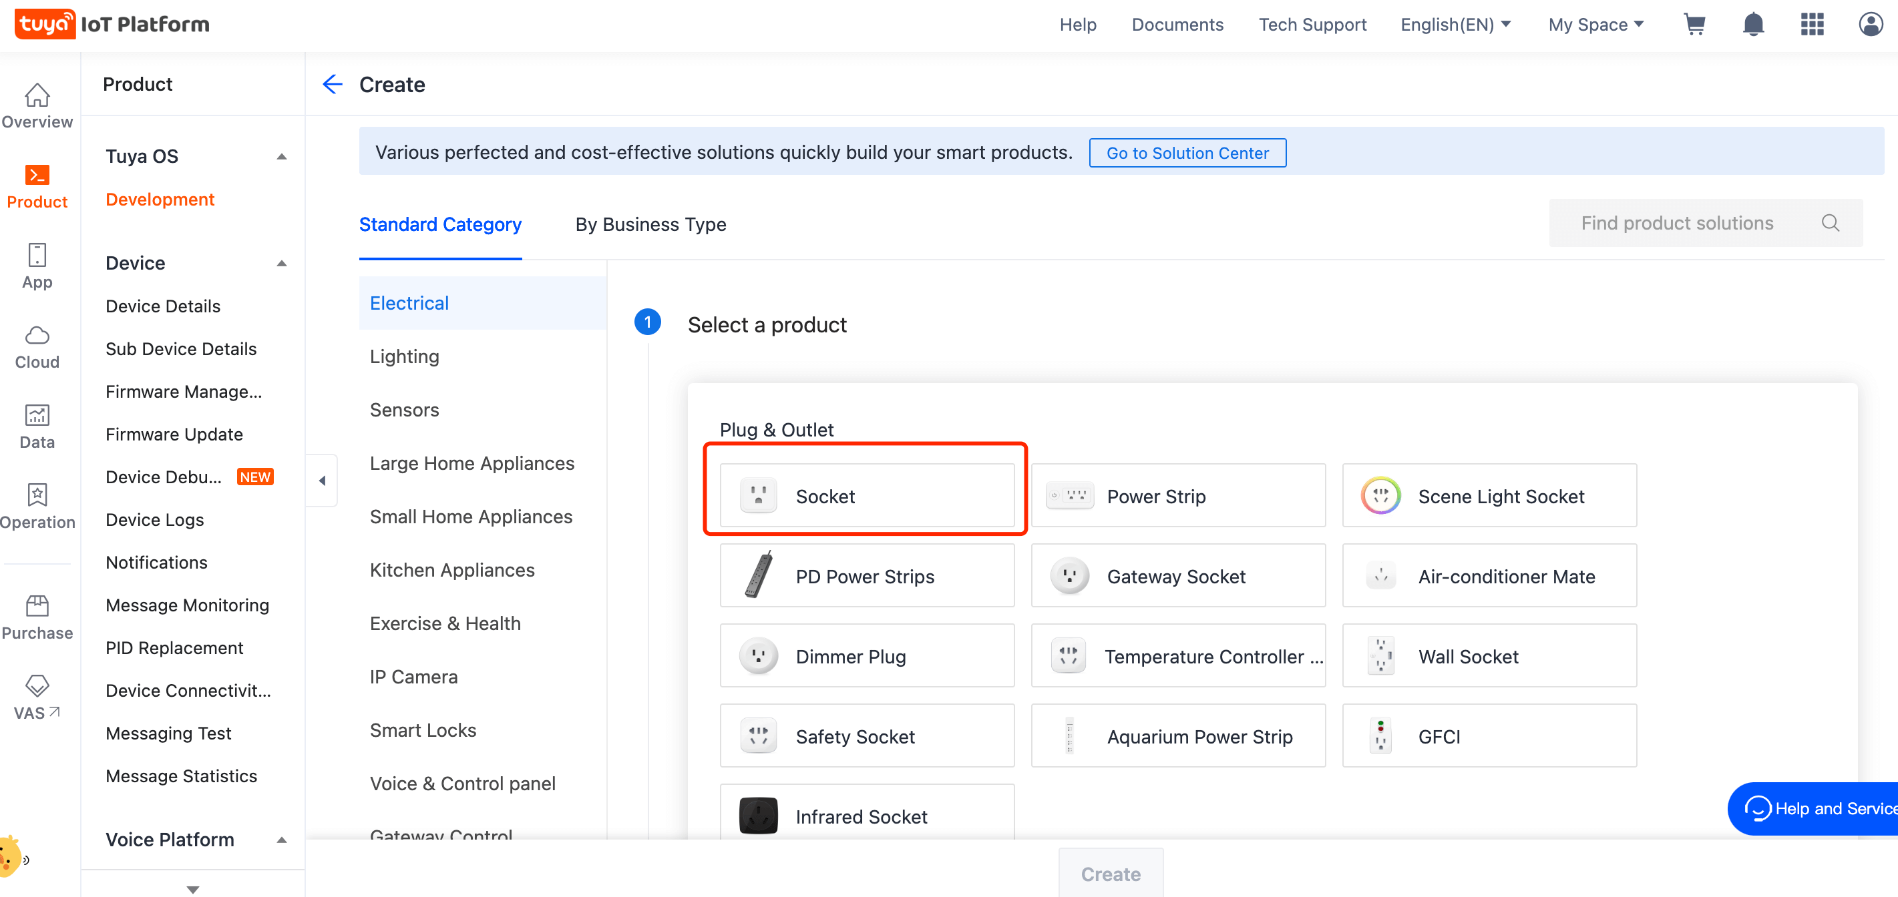The height and width of the screenshot is (897, 1898).
Task: Go to Overview in the sidebar
Action: click(x=37, y=106)
